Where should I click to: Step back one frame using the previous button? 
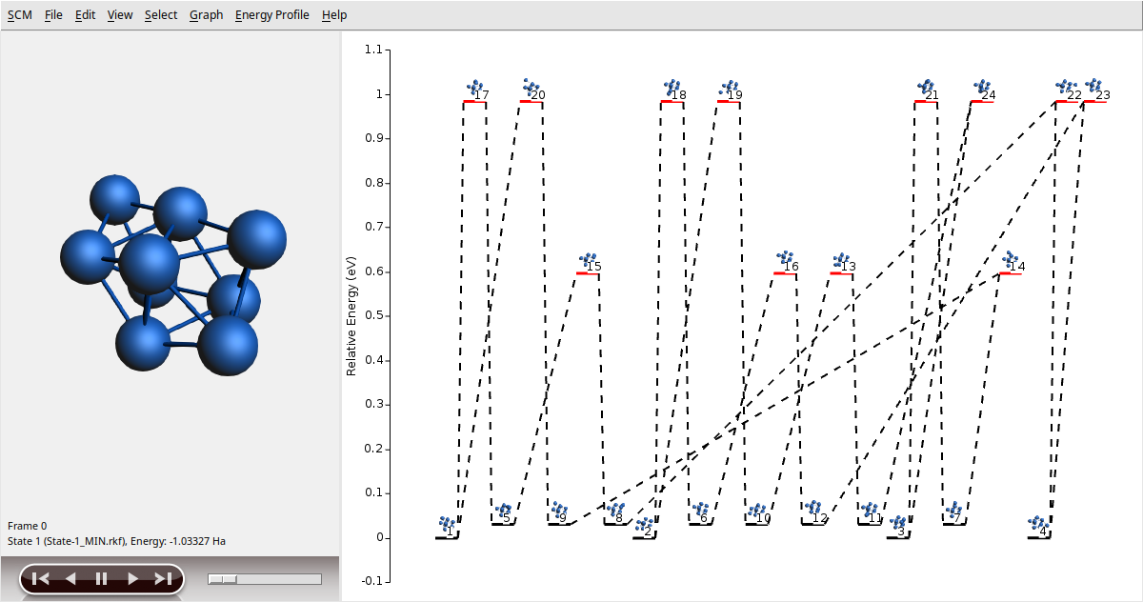pyautogui.click(x=70, y=578)
